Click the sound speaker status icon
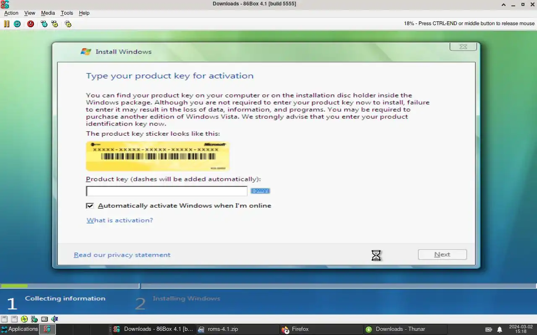The height and width of the screenshot is (335, 537). click(x=55, y=319)
